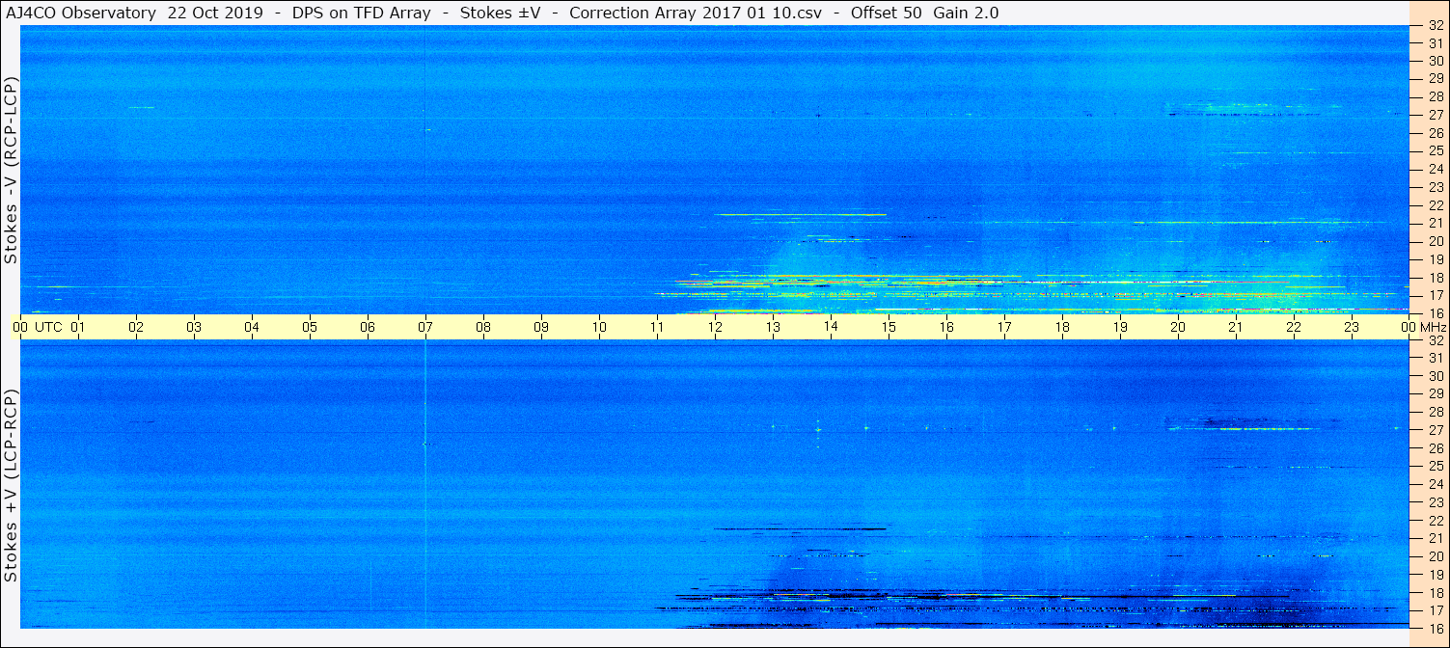Image resolution: width=1450 pixels, height=648 pixels.
Task: Select the 22 hour marker on time axis
Action: [x=1294, y=327]
